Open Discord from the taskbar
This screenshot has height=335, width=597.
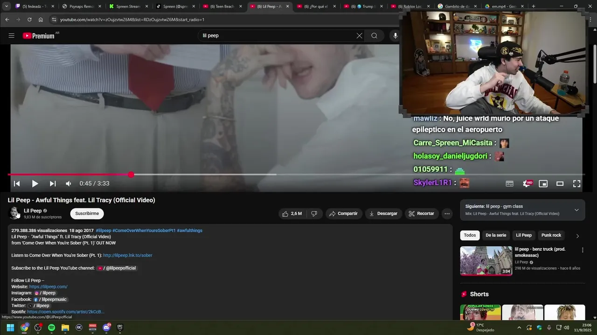106,328
